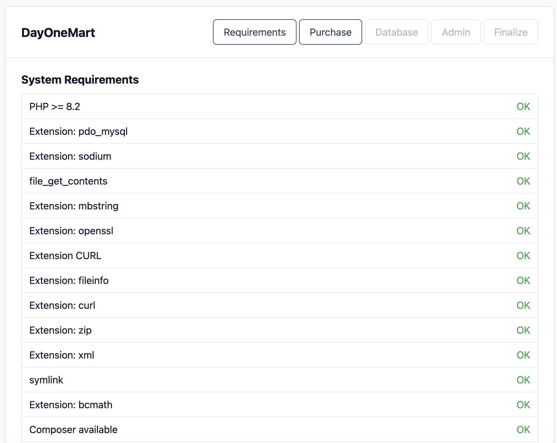Viewport: 557px width, 443px height.
Task: Switch to the Purchase step tab
Action: tap(330, 32)
